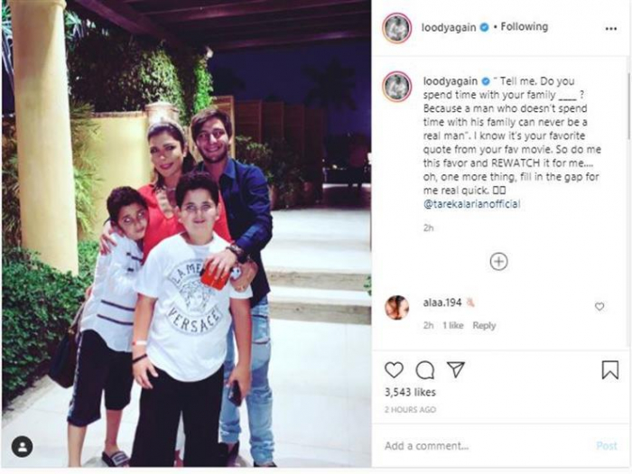Open comments via speech bubble icon

(425, 370)
